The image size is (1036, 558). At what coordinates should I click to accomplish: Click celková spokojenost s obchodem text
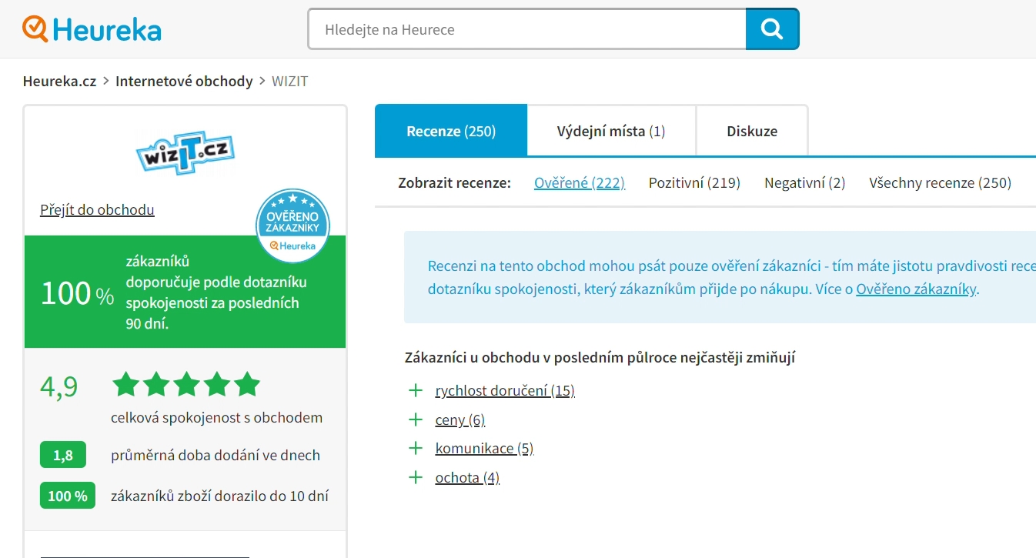click(x=217, y=418)
